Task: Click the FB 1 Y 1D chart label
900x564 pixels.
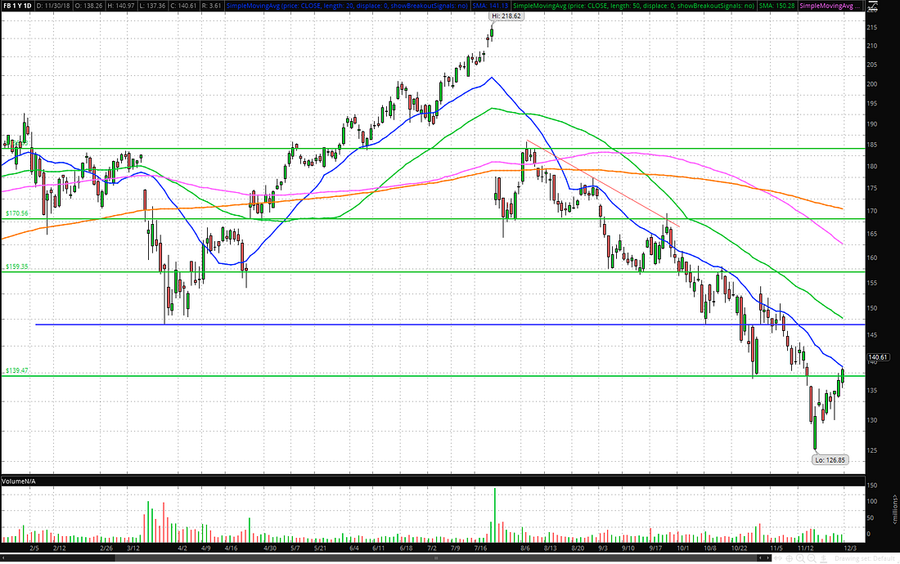Action: pyautogui.click(x=16, y=6)
